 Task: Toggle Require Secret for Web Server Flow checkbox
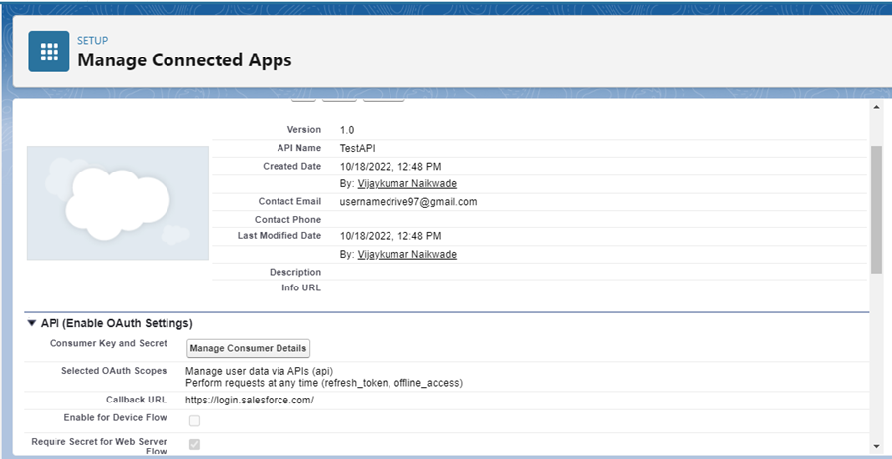tap(194, 443)
